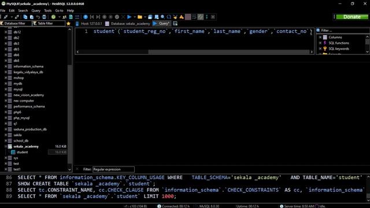
Task: Click the print icon in the toolbar
Action: (44, 17)
